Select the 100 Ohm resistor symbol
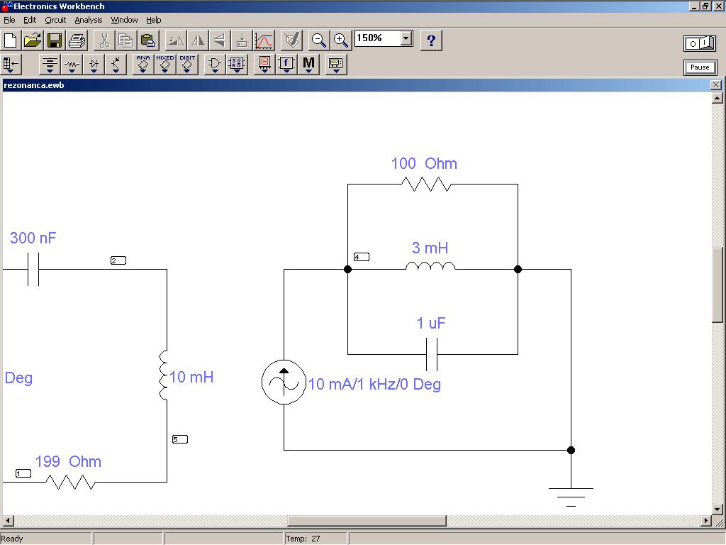Screen dimensions: 726x545 point(426,185)
